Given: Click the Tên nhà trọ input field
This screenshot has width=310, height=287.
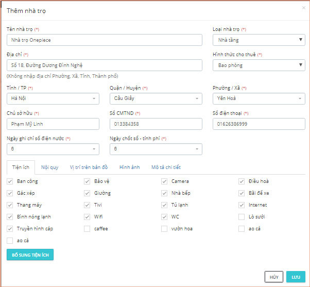Looking at the screenshot, I should point(104,40).
